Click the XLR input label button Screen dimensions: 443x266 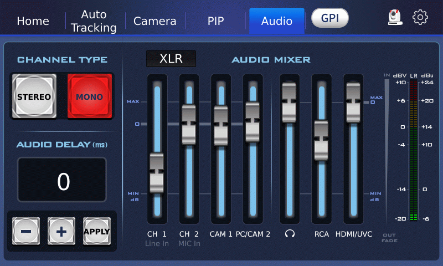click(171, 59)
